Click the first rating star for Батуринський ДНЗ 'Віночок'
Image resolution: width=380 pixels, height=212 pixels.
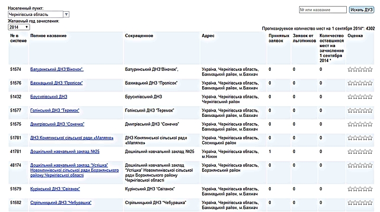(350, 69)
